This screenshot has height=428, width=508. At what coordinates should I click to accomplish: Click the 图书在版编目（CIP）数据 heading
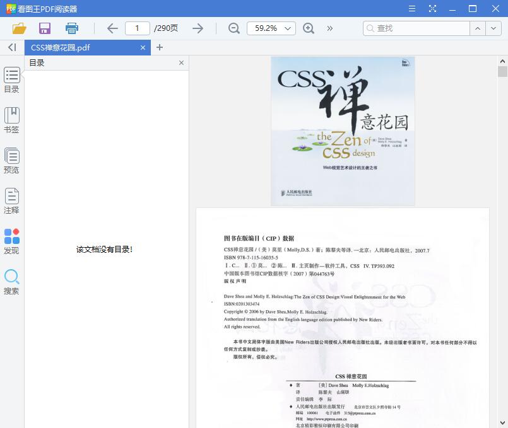click(259, 238)
